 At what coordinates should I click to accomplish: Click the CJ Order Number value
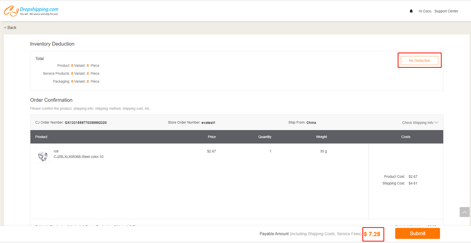point(86,123)
